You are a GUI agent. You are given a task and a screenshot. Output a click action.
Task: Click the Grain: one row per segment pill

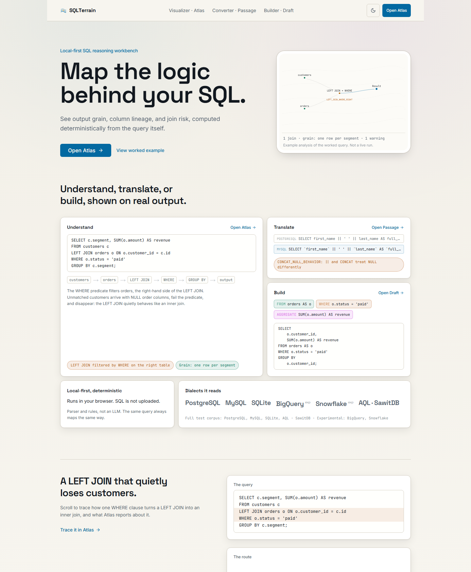pyautogui.click(x=207, y=365)
